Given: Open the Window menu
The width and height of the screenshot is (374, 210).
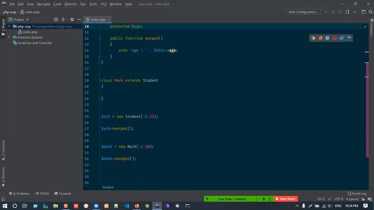Looking at the screenshot, I should [x=116, y=4].
